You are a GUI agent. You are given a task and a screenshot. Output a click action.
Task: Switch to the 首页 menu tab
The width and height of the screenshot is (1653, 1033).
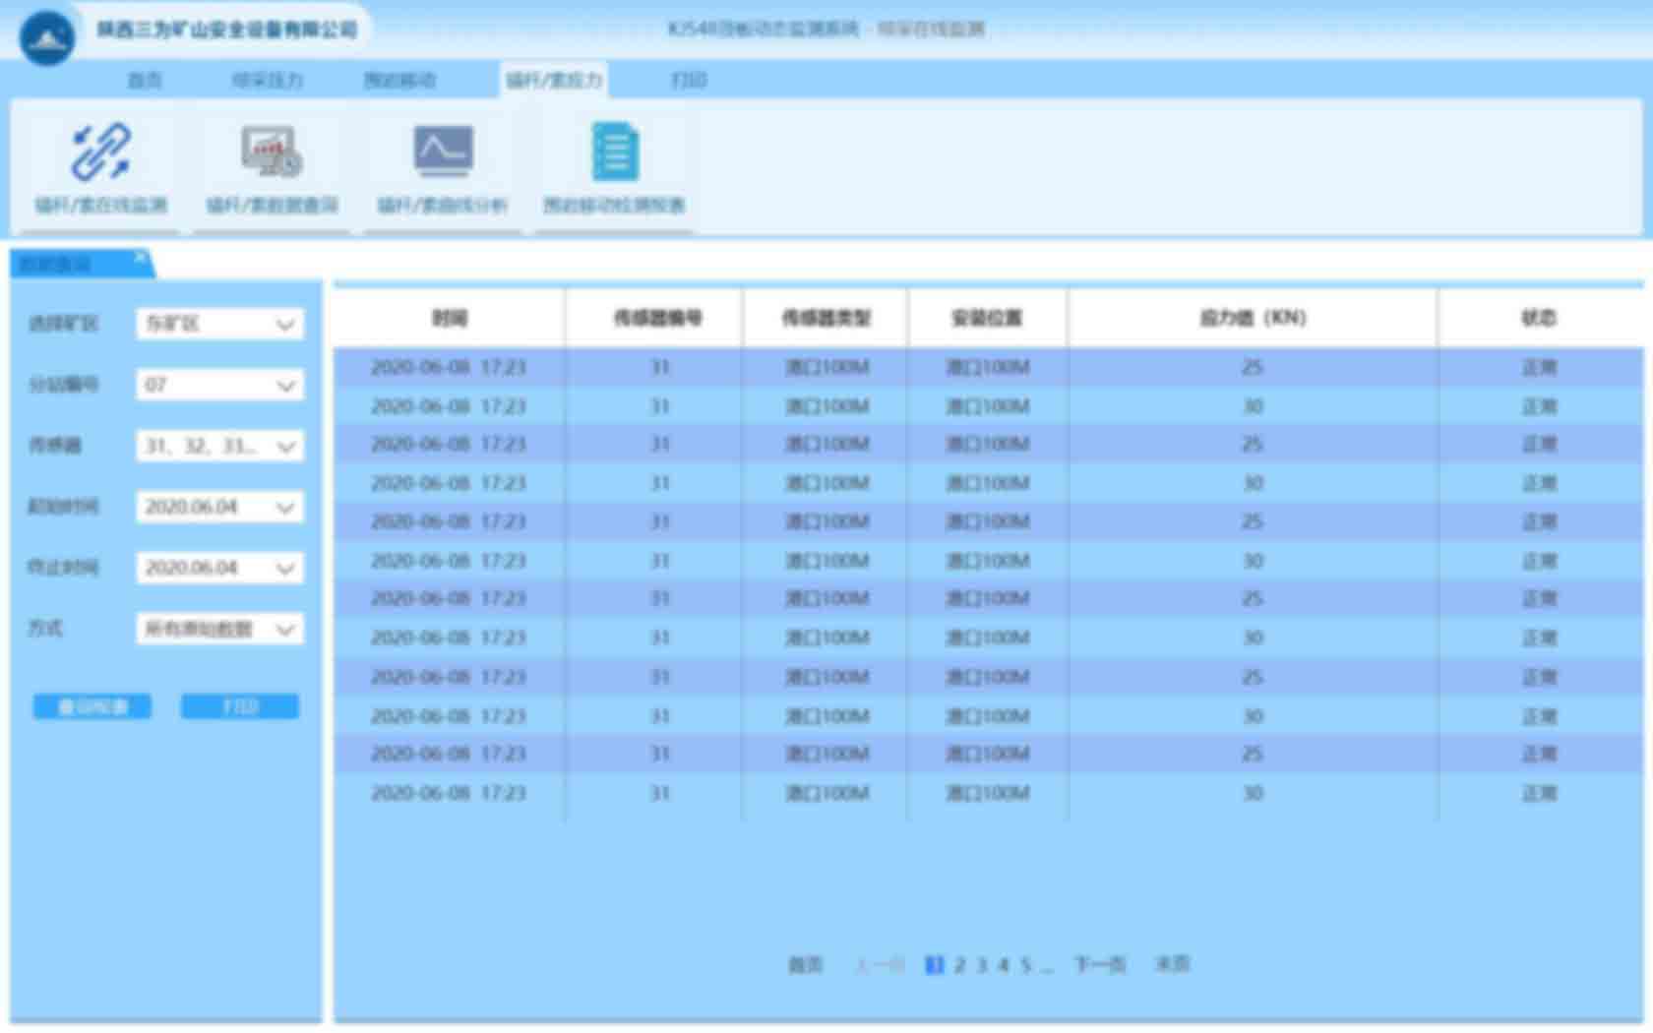pyautogui.click(x=145, y=80)
